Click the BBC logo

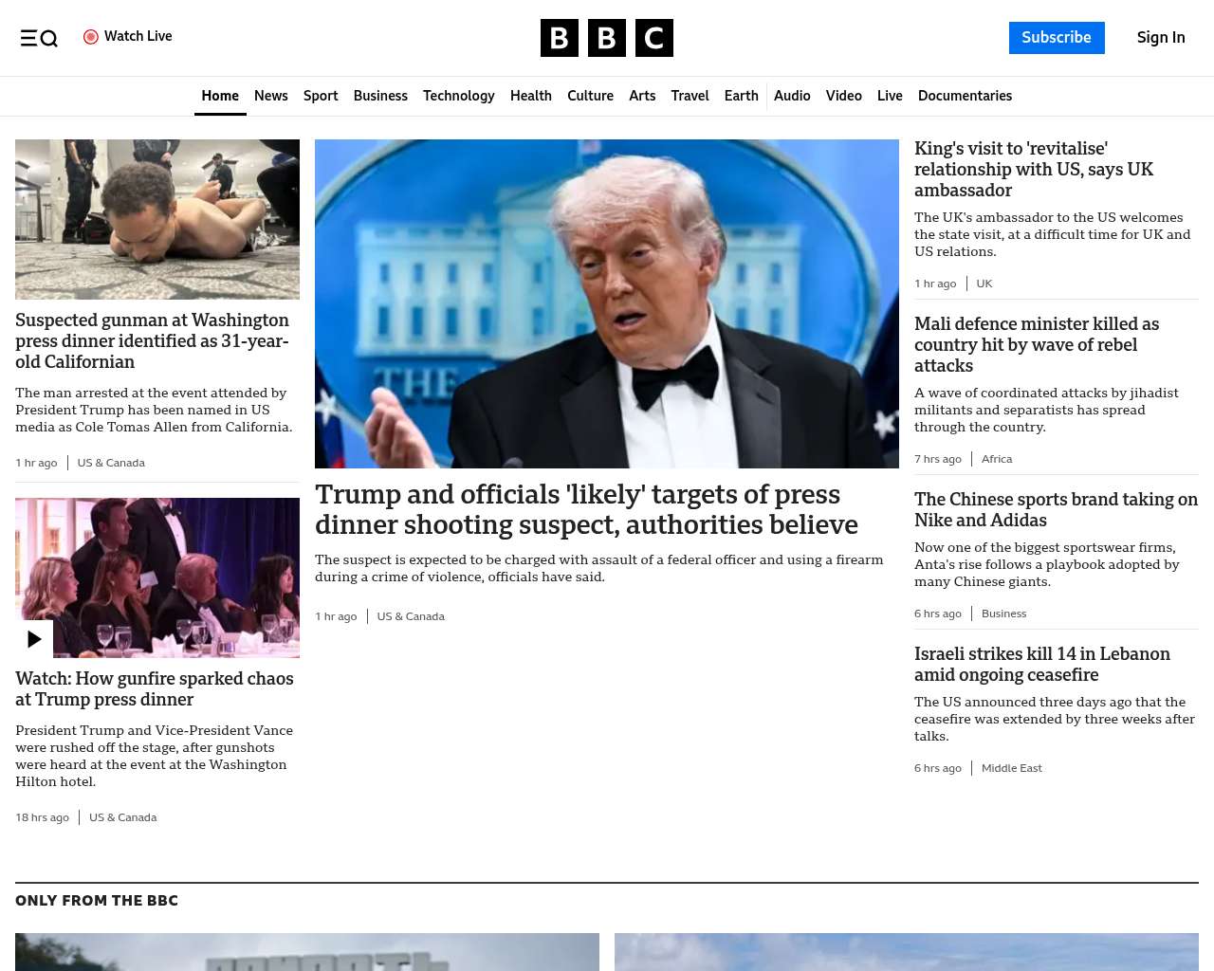pos(606,38)
